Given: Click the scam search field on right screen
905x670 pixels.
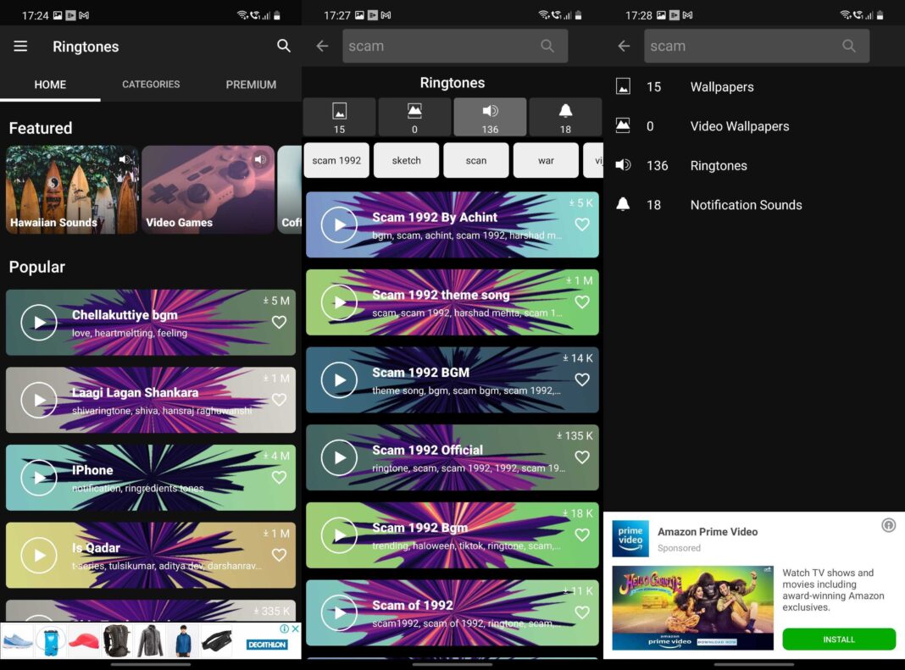Looking at the screenshot, I should point(741,47).
